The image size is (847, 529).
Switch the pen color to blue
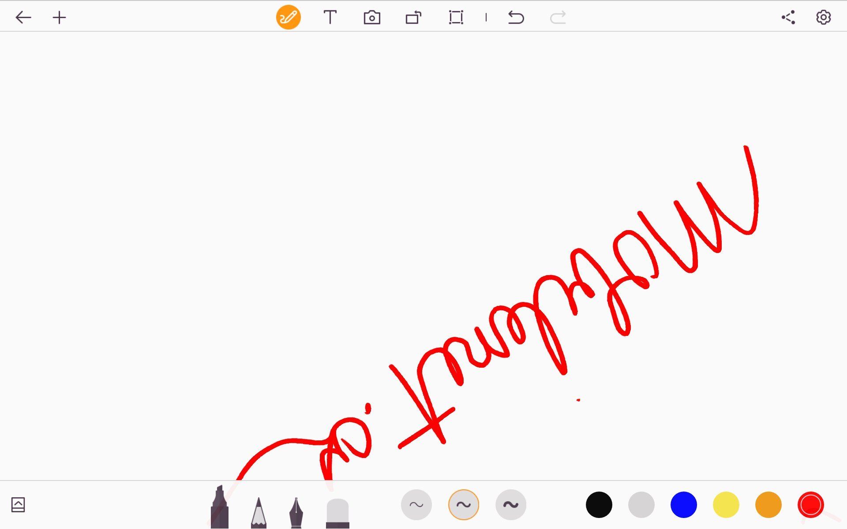(x=683, y=504)
